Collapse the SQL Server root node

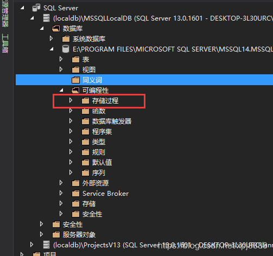click(22, 8)
